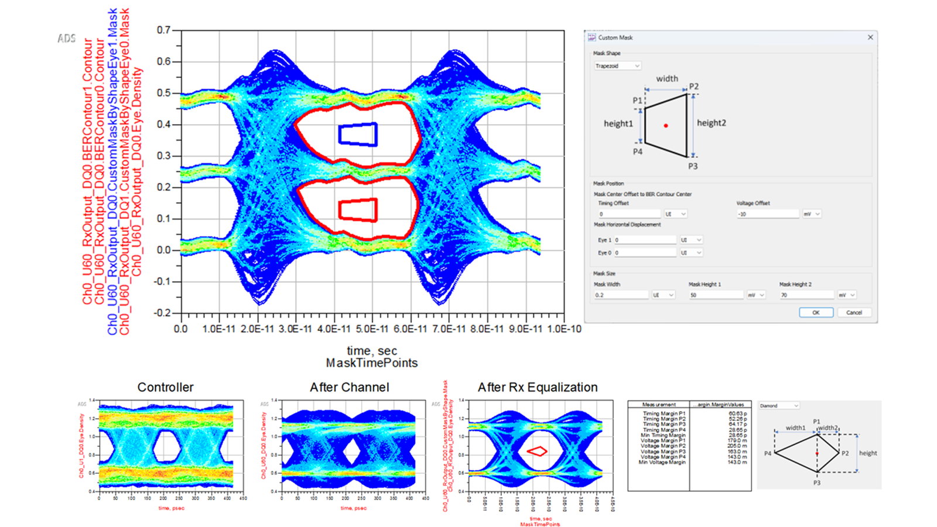Click the red center point in trapezoid diagram
This screenshot has height=527, width=937.
666,126
